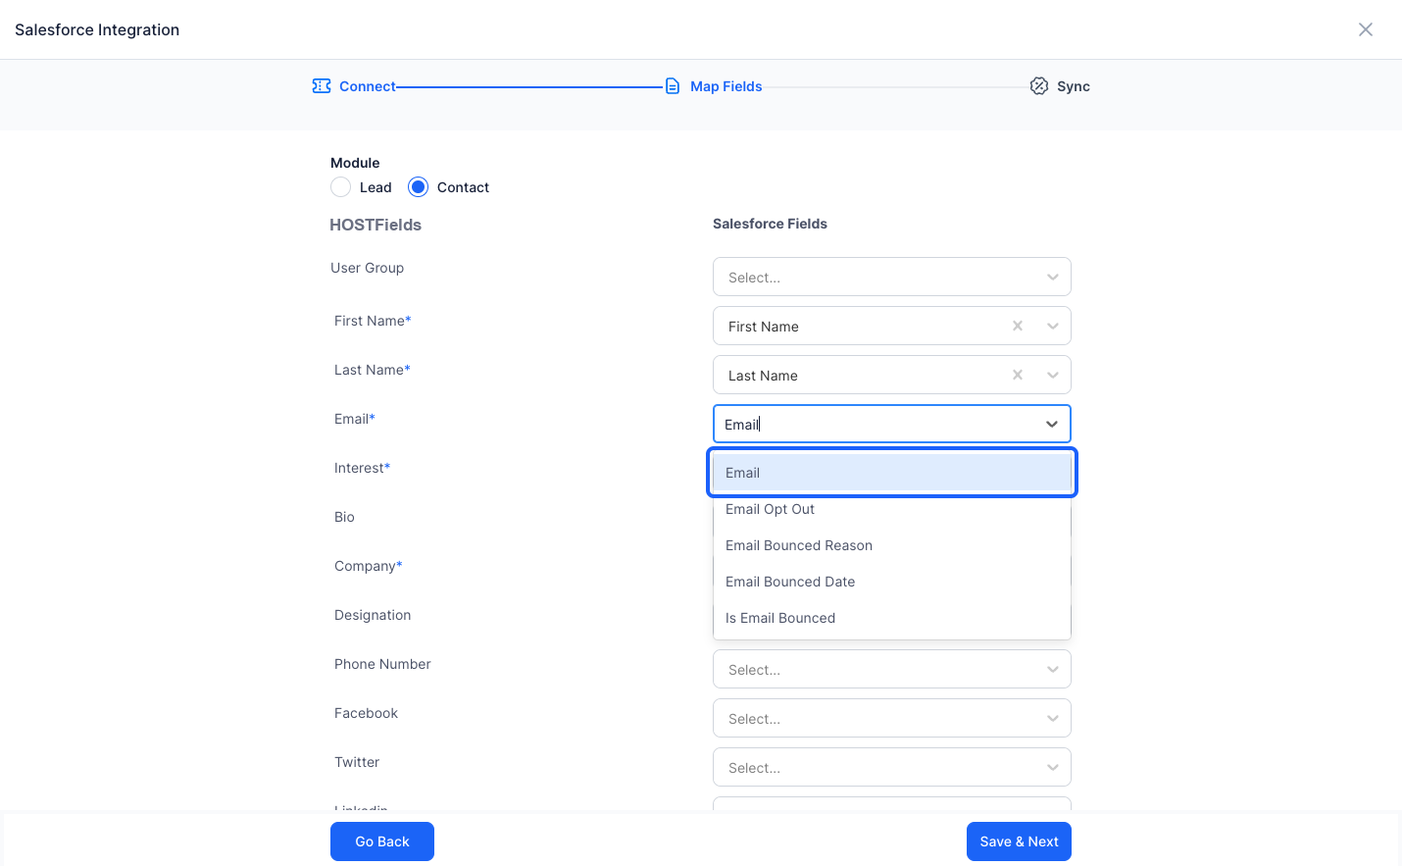Click the Go Back button
The image size is (1402, 866).
pyautogui.click(x=382, y=841)
